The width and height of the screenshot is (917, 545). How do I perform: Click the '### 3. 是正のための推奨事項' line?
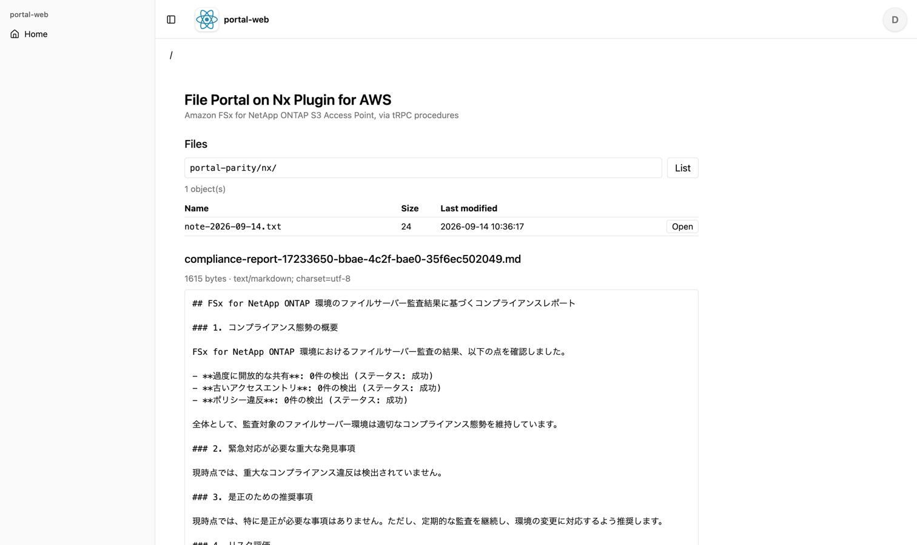252,497
